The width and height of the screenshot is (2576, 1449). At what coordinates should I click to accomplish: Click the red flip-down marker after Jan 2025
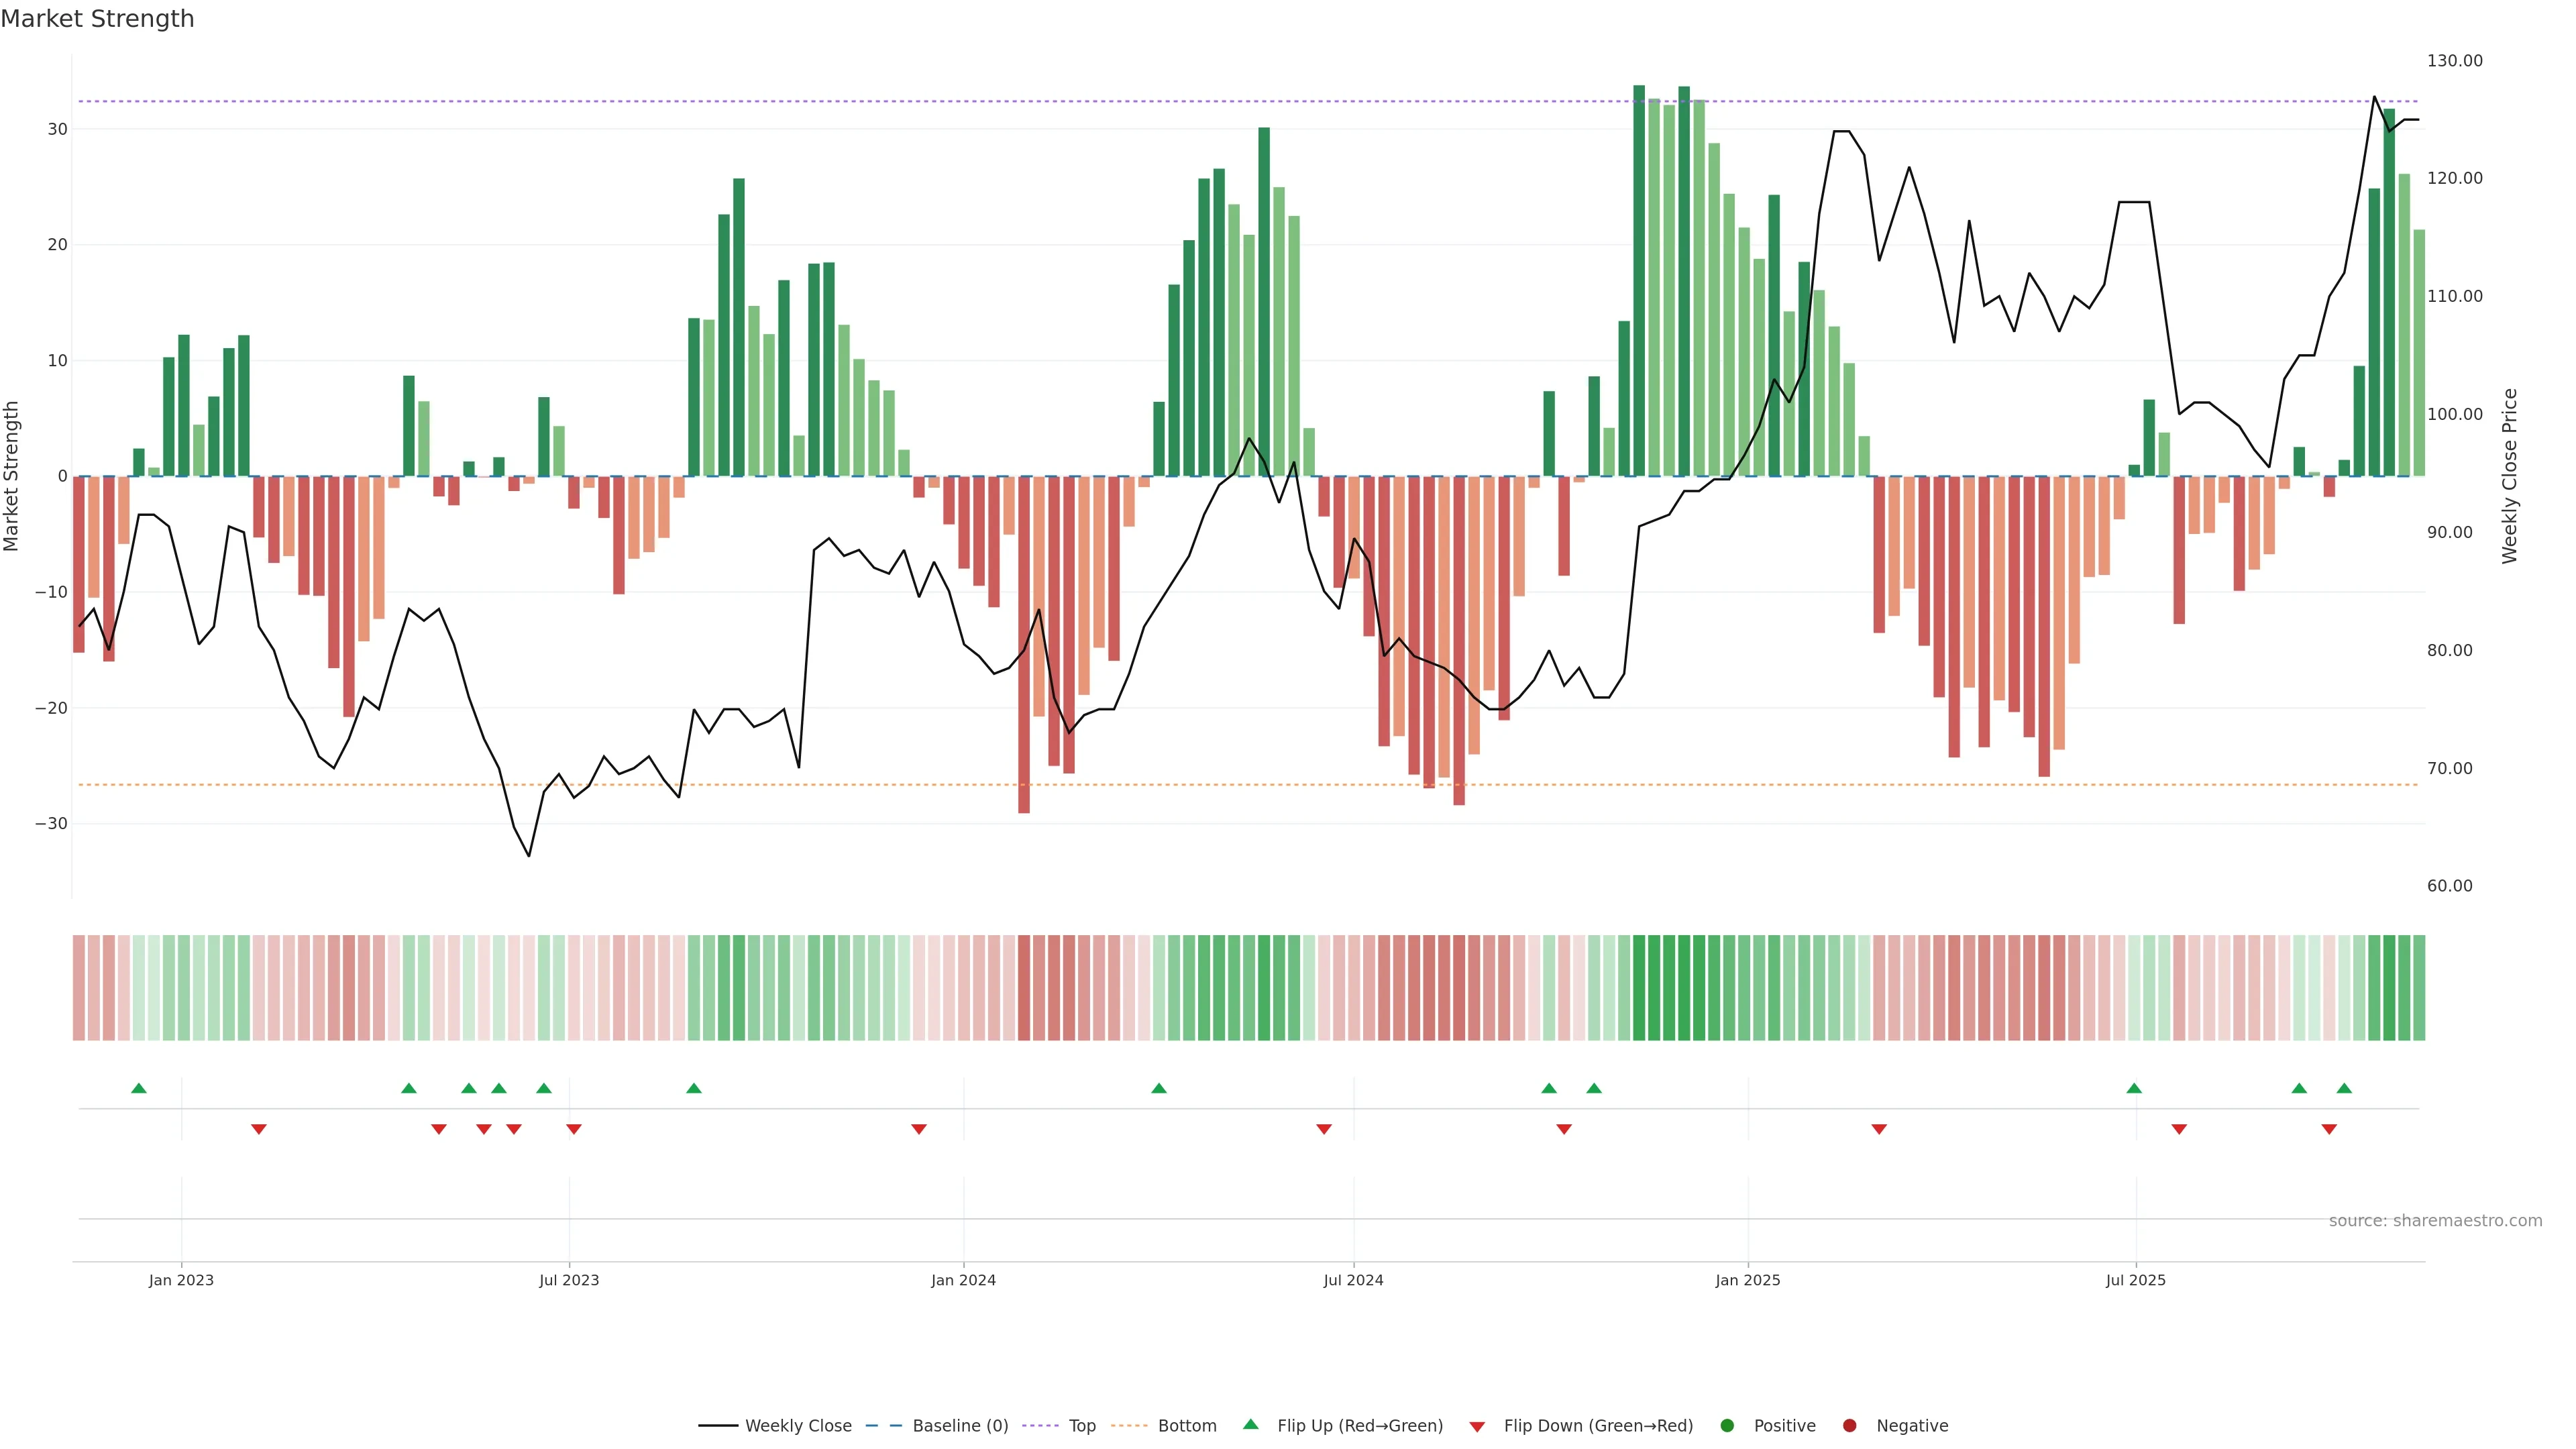coord(1879,1129)
